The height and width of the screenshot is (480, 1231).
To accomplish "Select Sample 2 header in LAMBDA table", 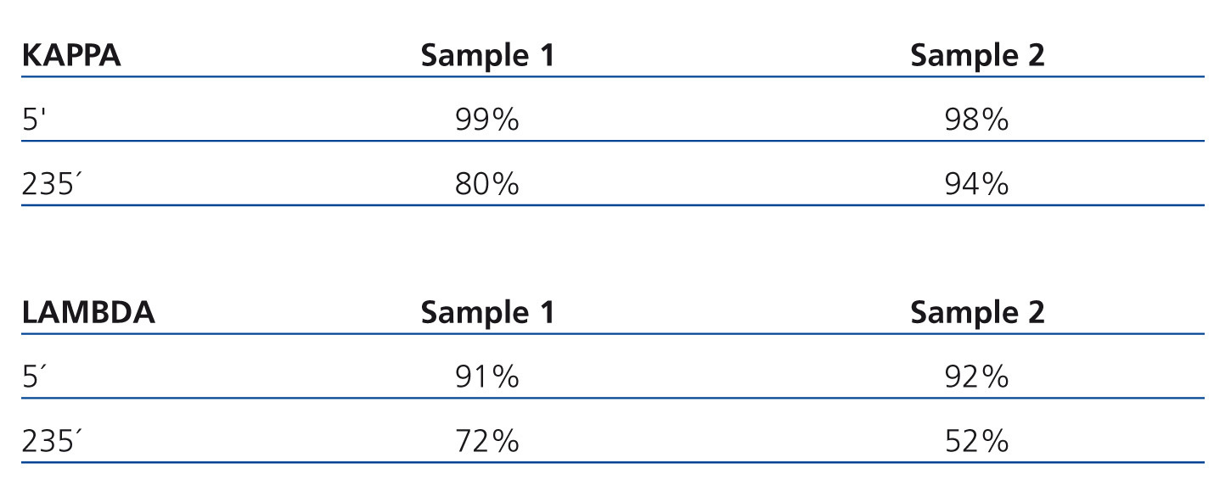I will pyautogui.click(x=977, y=313).
